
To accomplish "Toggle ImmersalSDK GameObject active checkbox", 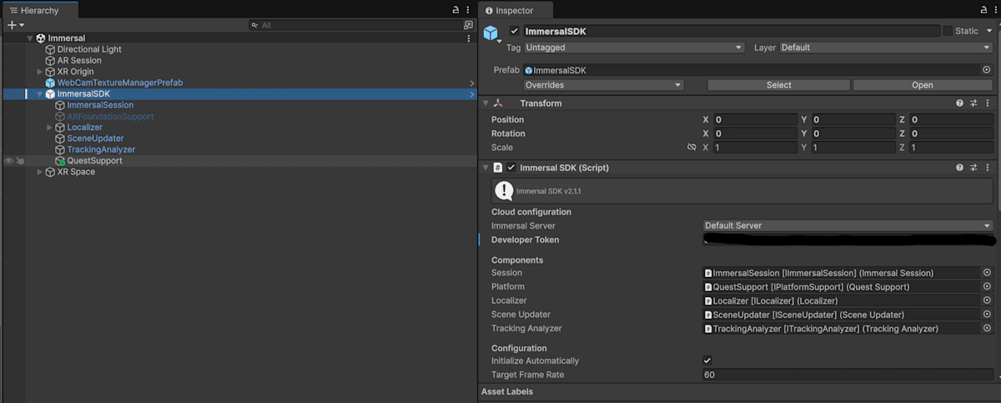I will point(514,31).
